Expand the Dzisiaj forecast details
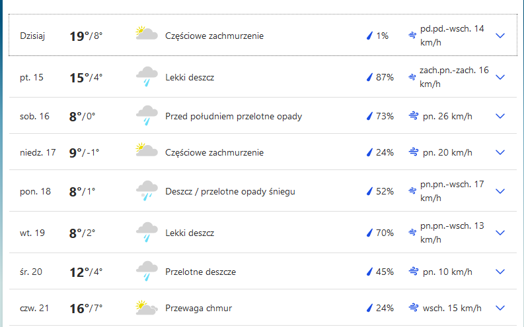This screenshot has height=327, width=524. [500, 36]
